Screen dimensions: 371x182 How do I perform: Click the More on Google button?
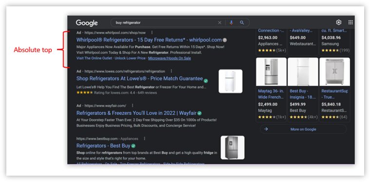pyautogui.click(x=303, y=129)
